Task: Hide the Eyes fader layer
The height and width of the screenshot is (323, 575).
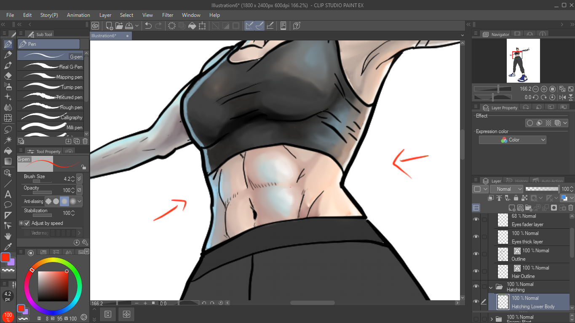Action: pos(476,220)
